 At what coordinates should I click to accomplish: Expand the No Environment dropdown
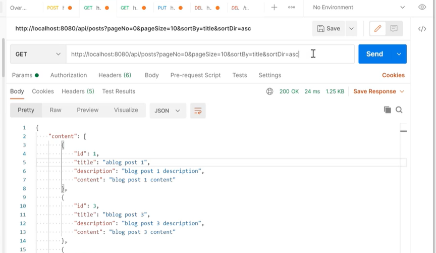tap(359, 8)
